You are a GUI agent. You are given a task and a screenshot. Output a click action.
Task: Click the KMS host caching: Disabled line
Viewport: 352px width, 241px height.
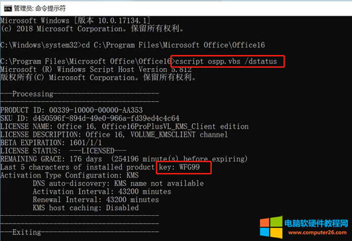[86, 208]
